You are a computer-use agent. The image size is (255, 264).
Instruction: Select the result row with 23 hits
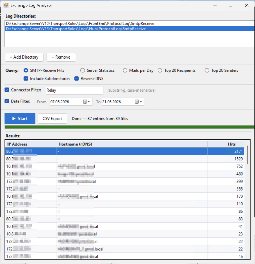tap(125, 234)
